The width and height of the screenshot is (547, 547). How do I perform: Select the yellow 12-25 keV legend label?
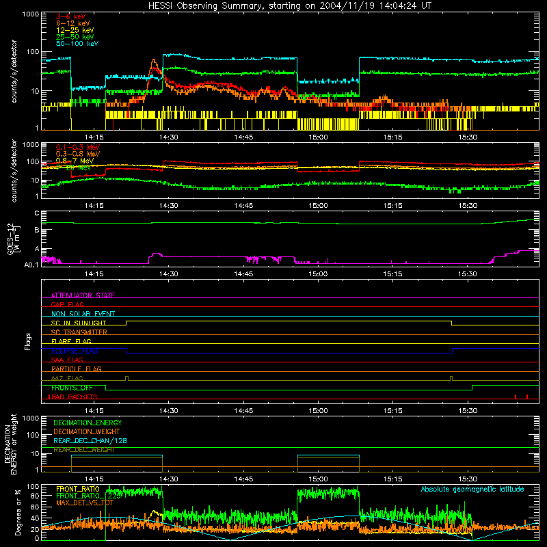[75, 30]
